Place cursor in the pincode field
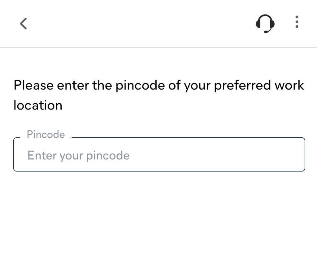The height and width of the screenshot is (280, 317). coord(159,155)
